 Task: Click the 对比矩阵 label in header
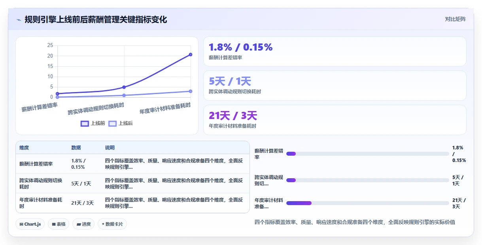click(x=455, y=19)
